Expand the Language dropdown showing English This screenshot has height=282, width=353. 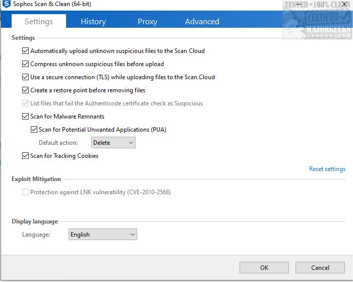point(102,235)
